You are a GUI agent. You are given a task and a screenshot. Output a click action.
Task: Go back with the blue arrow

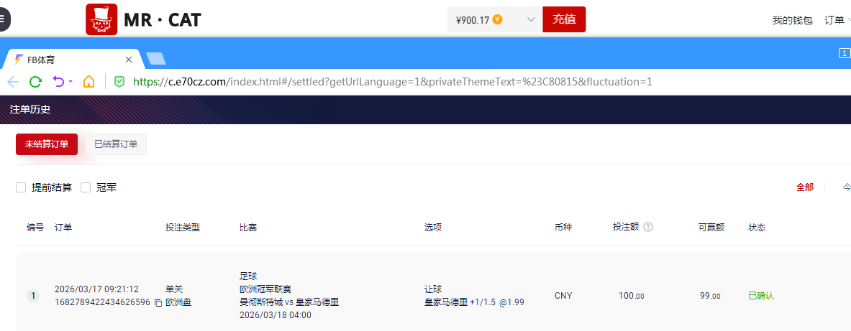[13, 82]
